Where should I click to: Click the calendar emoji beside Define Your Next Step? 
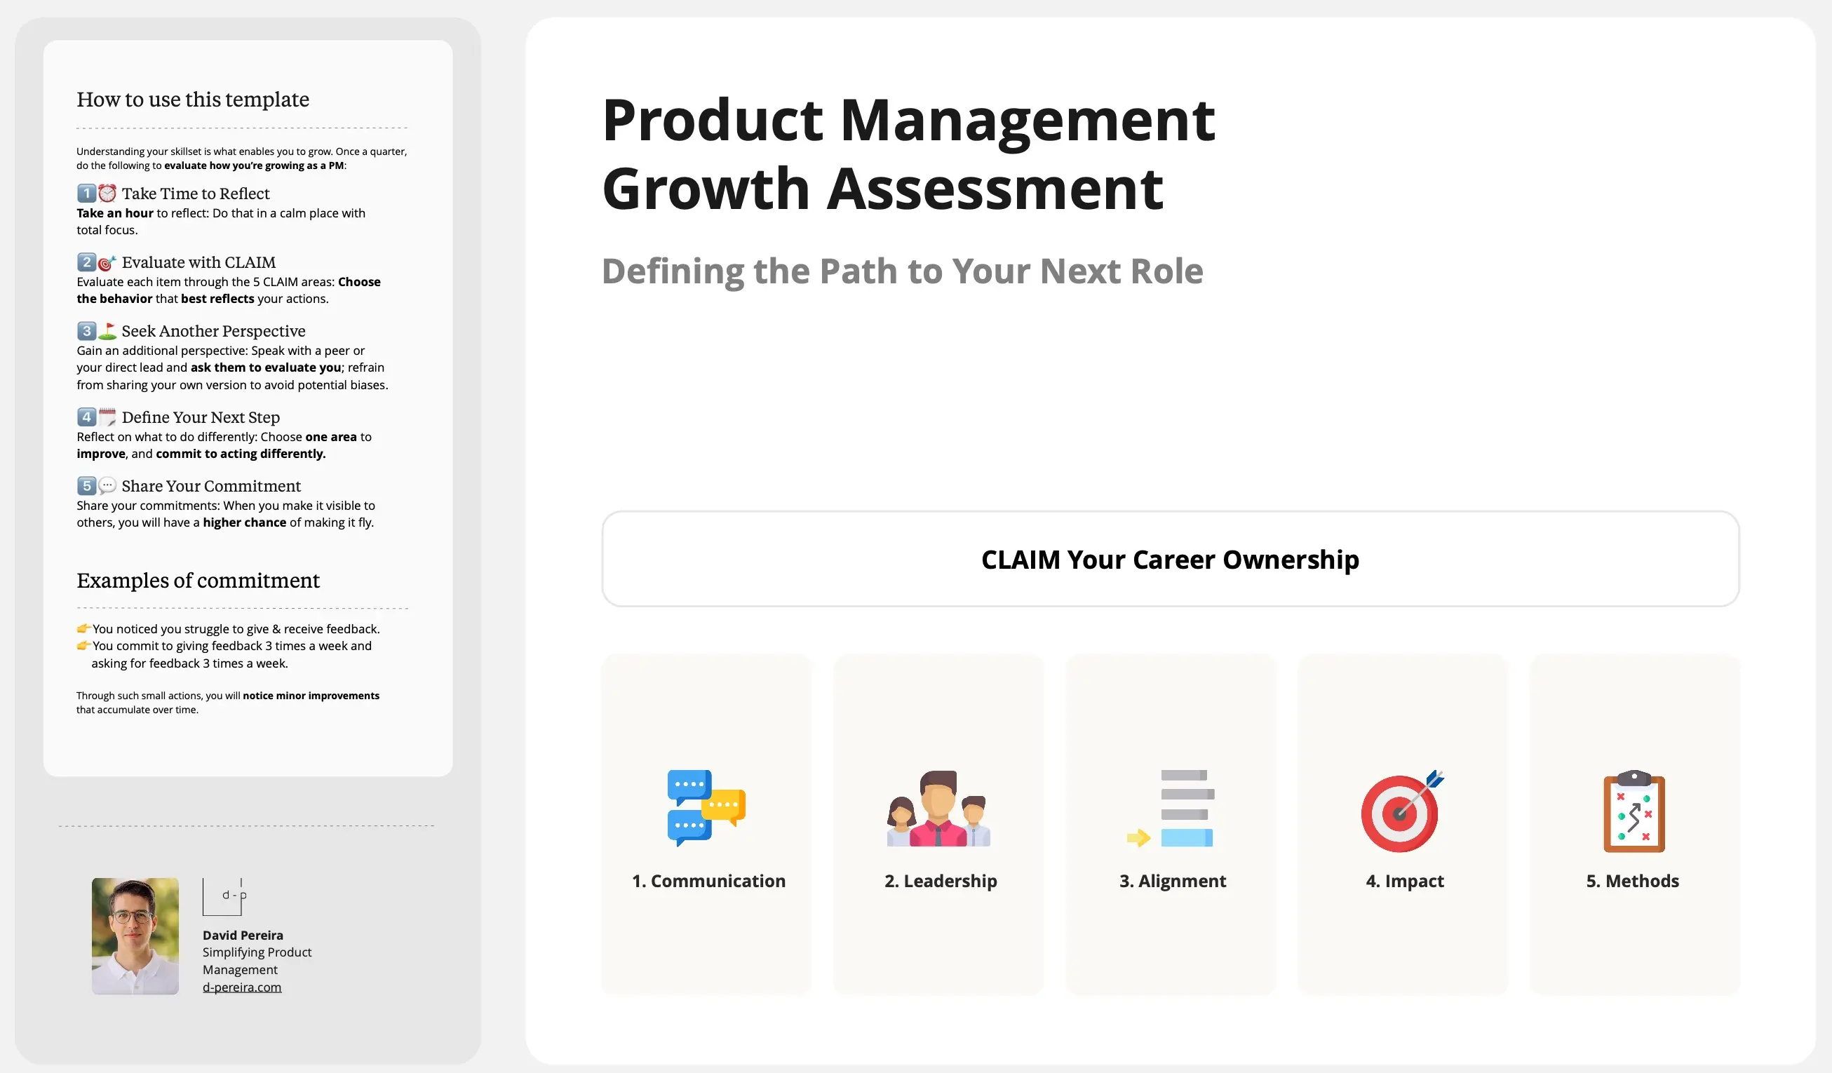click(107, 417)
